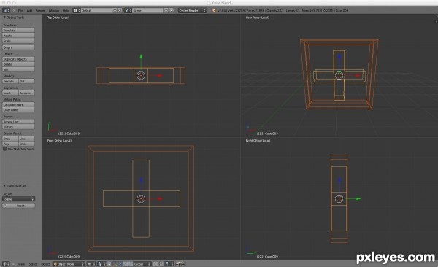The image size is (438, 267).
Task: Open the 3D View's View menu
Action: tap(21, 264)
